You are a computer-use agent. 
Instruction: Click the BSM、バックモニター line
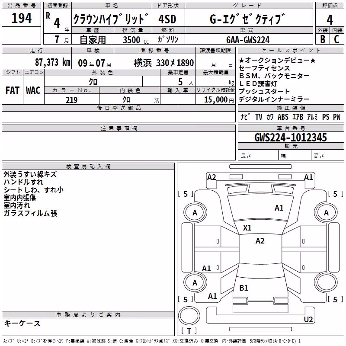(x=274, y=76)
